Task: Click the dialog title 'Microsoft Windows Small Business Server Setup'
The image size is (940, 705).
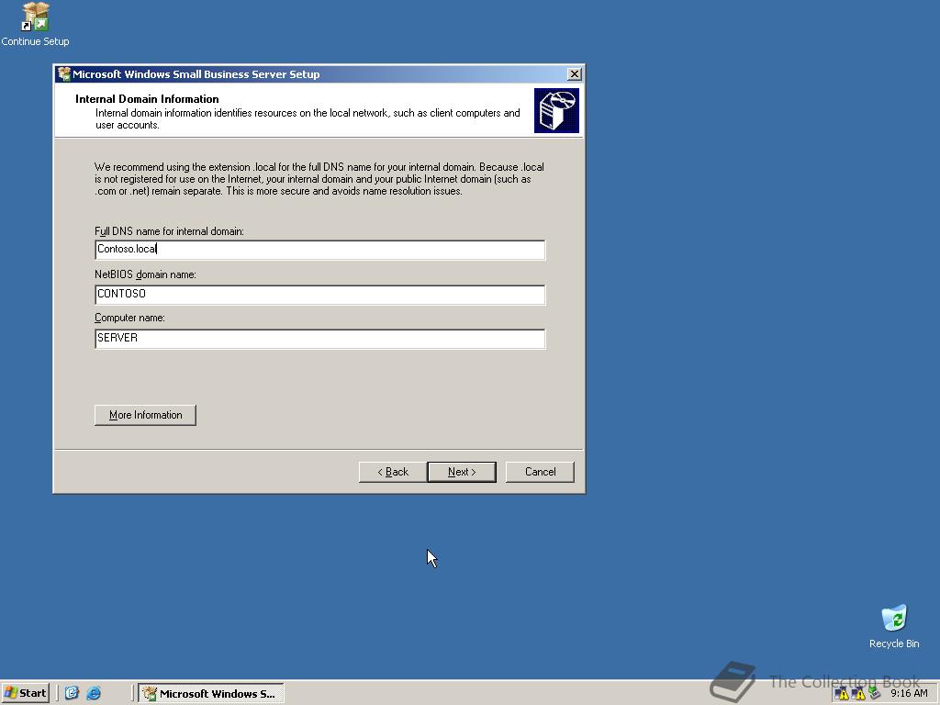Action: (x=196, y=74)
